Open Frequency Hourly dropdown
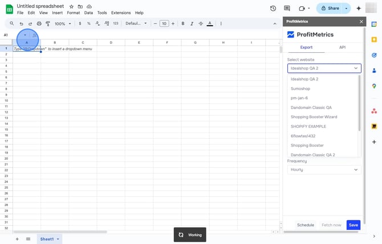 click(324, 169)
